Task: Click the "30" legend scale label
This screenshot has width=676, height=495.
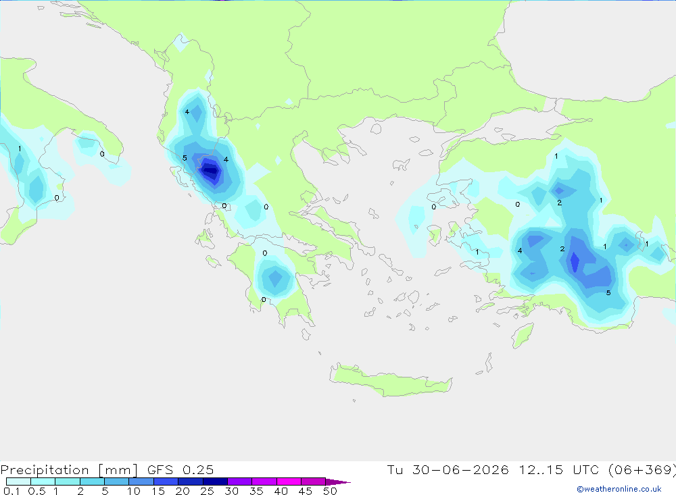Action: (231, 491)
